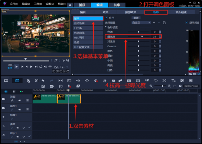
Task: Adjust the 曝光度 exposure slider
Action: click(x=139, y=37)
